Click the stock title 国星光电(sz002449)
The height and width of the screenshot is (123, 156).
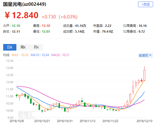[x=25, y=4]
